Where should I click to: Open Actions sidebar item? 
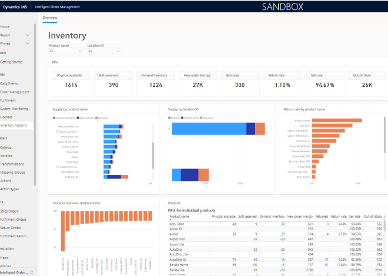pyautogui.click(x=5, y=181)
